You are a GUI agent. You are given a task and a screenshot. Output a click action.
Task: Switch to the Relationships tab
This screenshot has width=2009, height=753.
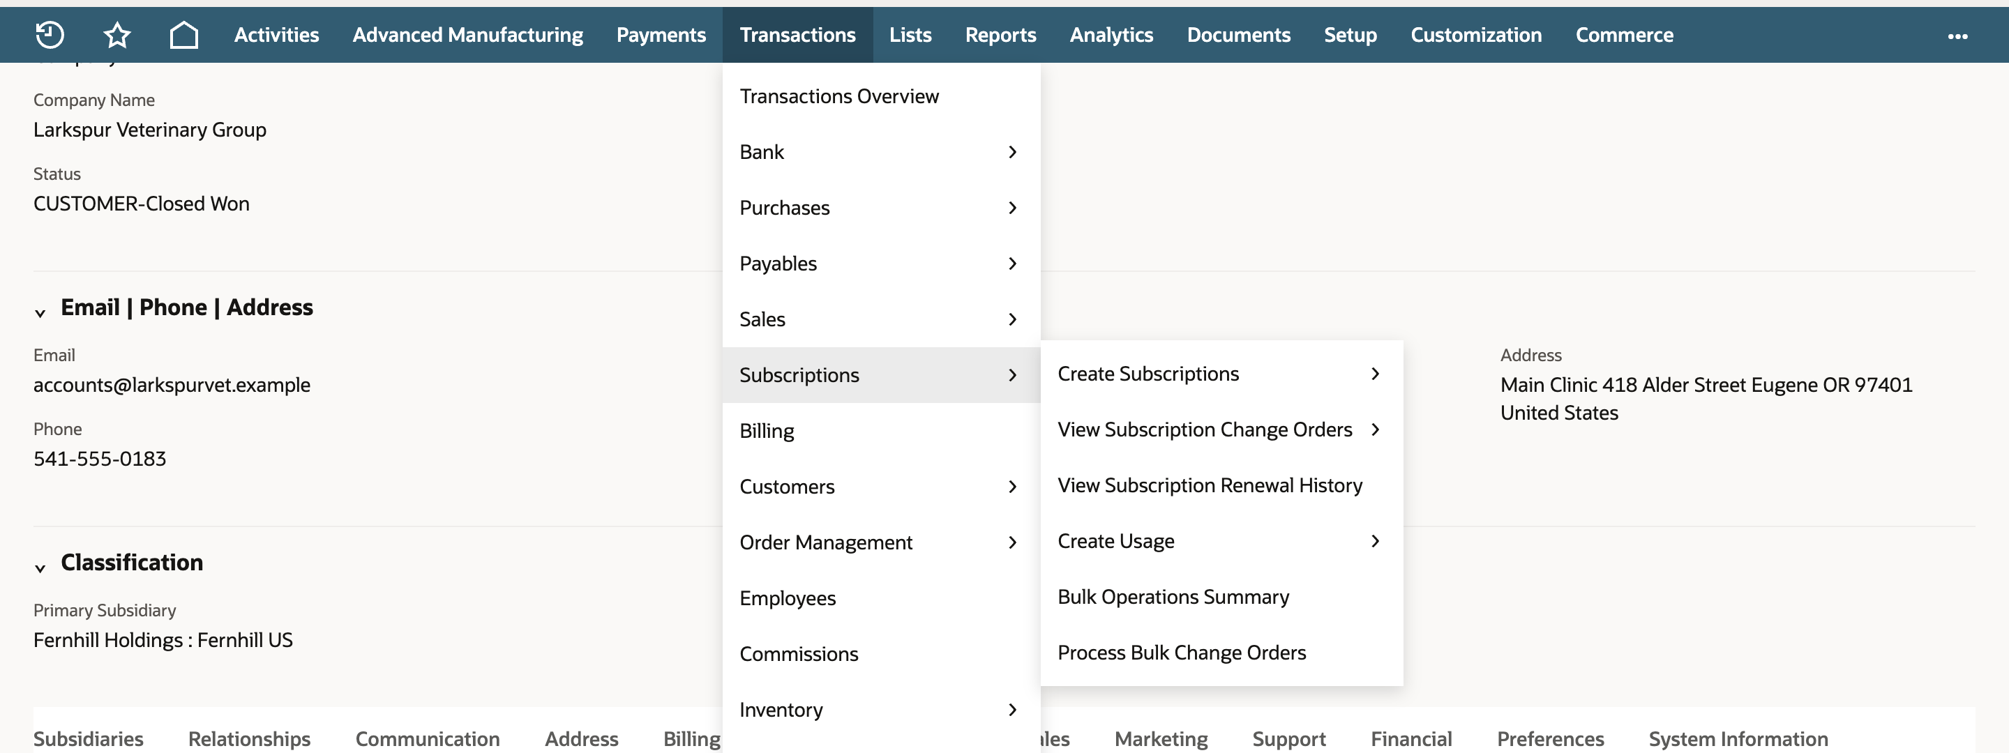pos(250,738)
